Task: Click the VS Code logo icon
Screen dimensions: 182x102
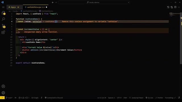Action: click(x=2, y=2)
